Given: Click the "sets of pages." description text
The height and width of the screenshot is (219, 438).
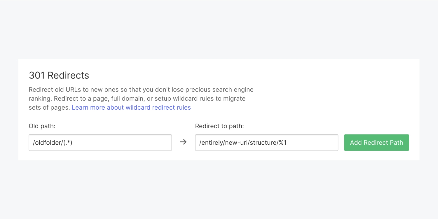Looking at the screenshot, I should (49, 108).
